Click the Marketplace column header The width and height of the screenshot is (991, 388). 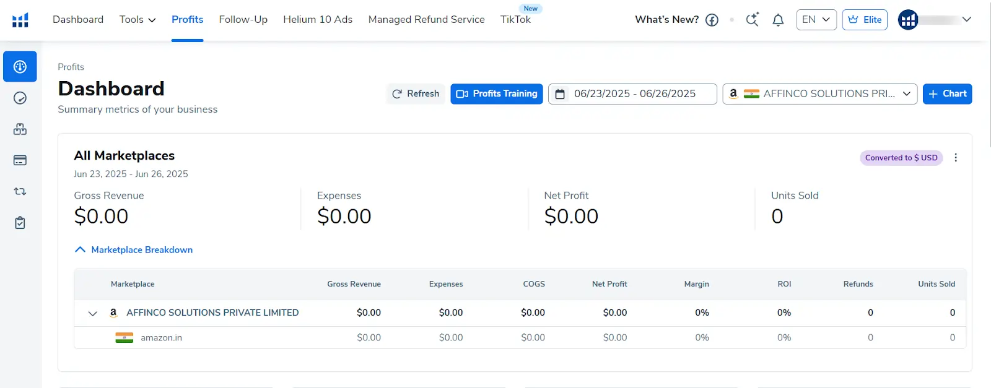133,284
